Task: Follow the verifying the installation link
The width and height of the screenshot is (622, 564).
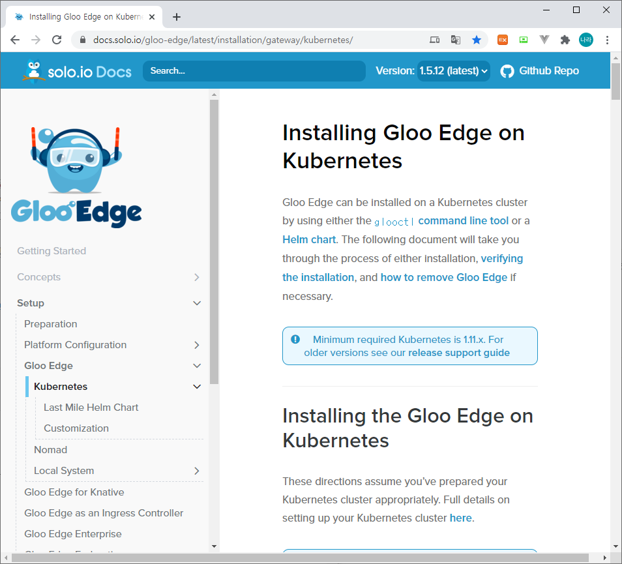Action: pyautogui.click(x=402, y=268)
